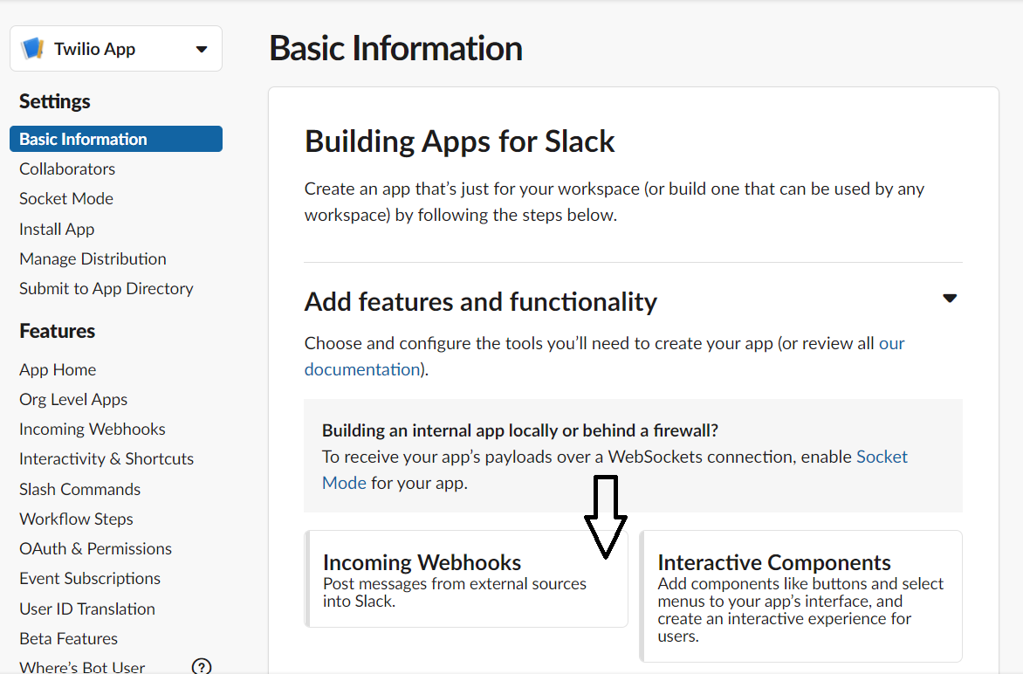Open Workflow Steps feature page
1023x674 pixels.
[x=76, y=519]
